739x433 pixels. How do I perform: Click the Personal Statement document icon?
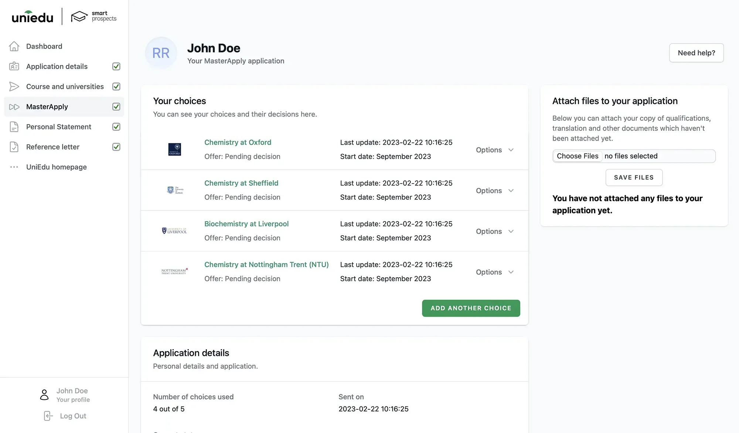14,127
